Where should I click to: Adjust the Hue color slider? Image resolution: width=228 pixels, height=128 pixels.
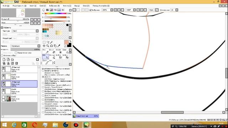(x=56, y=14)
